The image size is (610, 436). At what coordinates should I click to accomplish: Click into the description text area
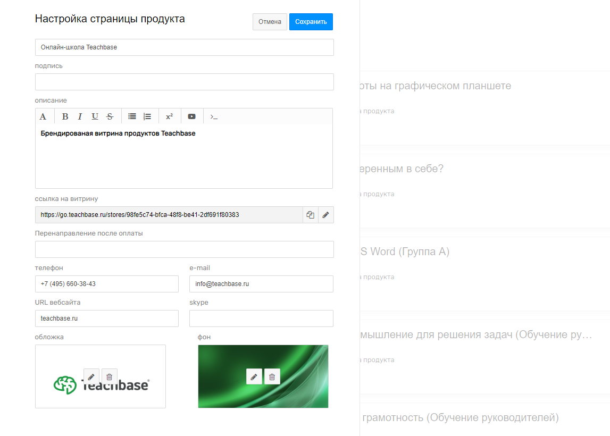[184, 156]
